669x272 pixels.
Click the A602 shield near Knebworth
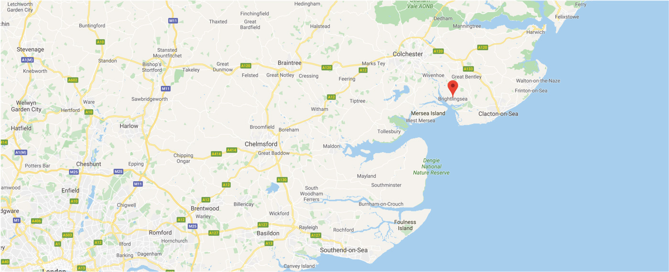pos(73,80)
